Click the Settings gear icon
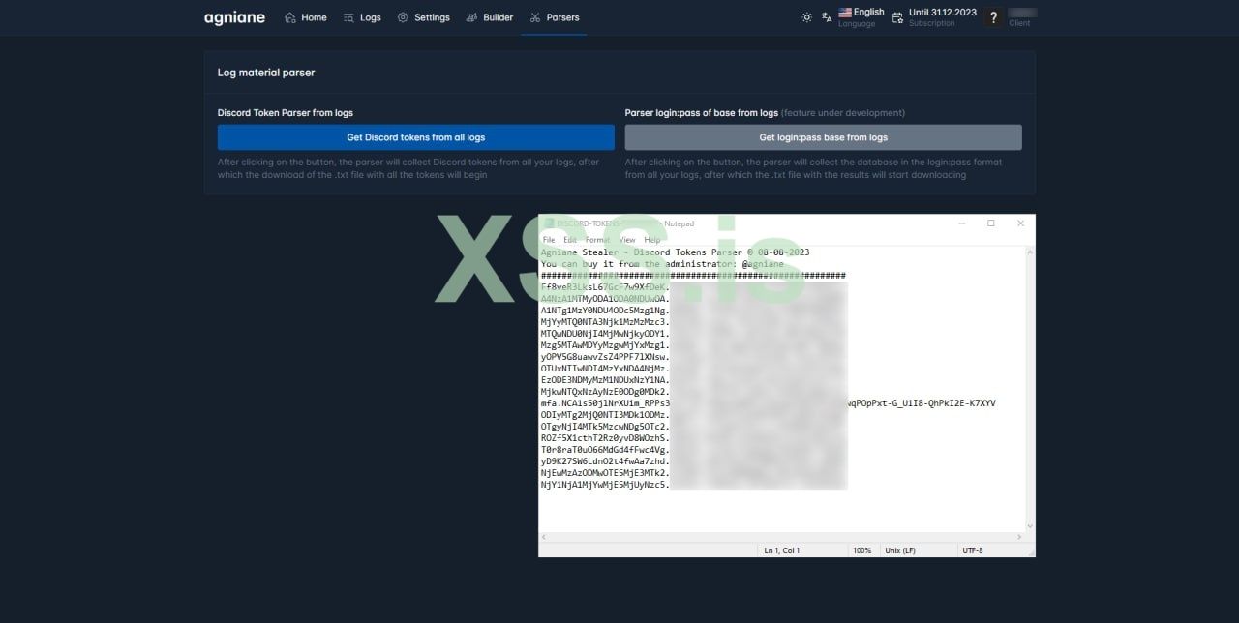Image resolution: width=1239 pixels, height=623 pixels. point(403,17)
